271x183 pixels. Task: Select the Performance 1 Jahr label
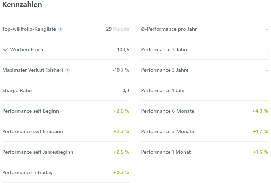163,91
